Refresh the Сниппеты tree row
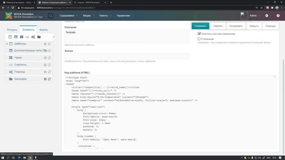 49,65
